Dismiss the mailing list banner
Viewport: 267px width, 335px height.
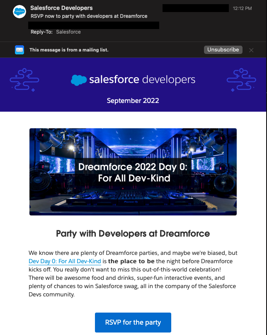coord(251,50)
